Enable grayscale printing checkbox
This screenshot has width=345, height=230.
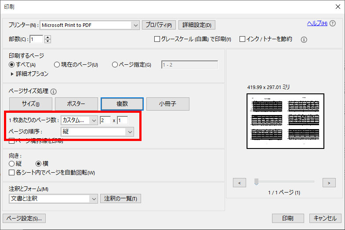tap(157, 39)
